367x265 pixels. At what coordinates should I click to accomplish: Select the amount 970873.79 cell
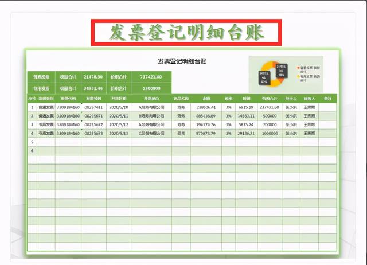206,134
